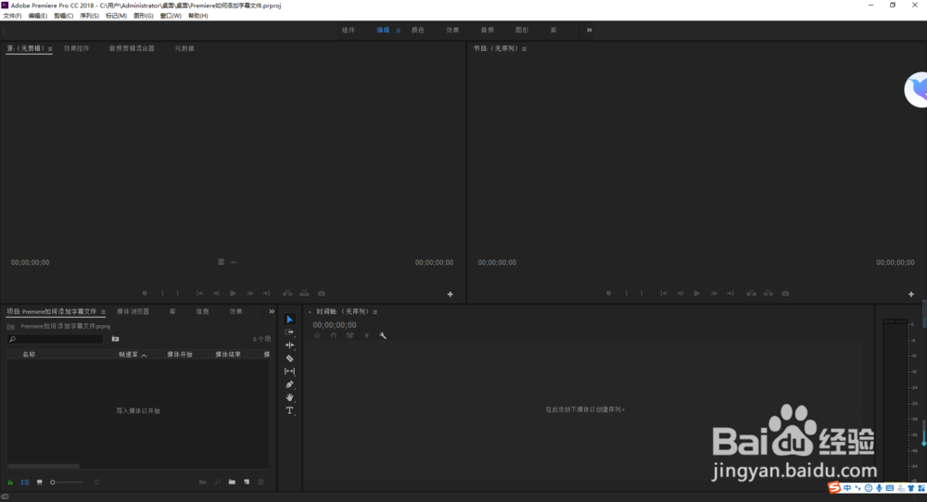Select the Slip tool
Viewport: 927px width, 502px height.
click(289, 371)
